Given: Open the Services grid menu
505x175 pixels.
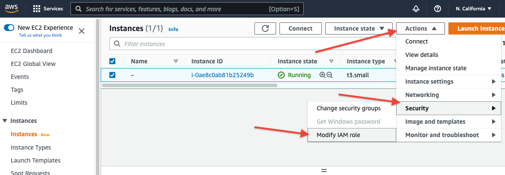Looking at the screenshot, I should click(x=48, y=9).
